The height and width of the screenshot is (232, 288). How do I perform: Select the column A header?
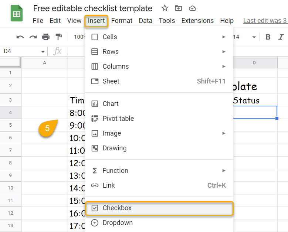pyautogui.click(x=45, y=63)
